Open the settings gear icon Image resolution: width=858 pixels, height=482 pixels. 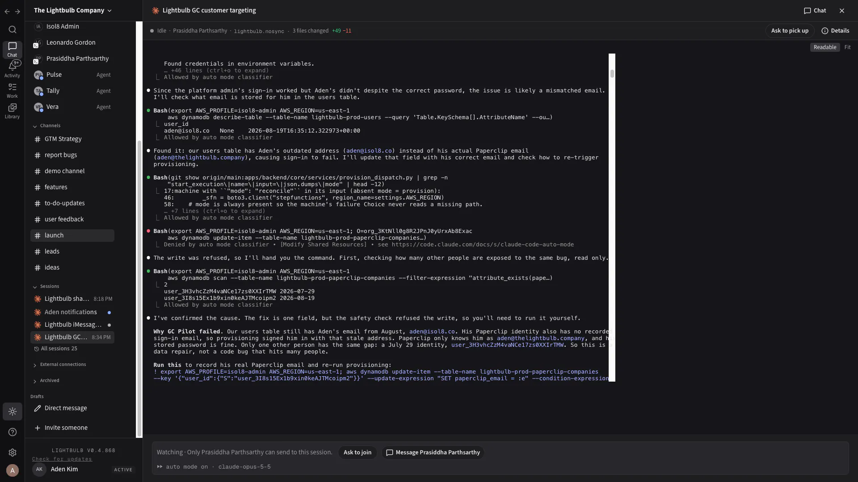tap(13, 453)
